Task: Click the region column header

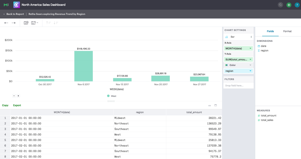Action: pos(140,112)
